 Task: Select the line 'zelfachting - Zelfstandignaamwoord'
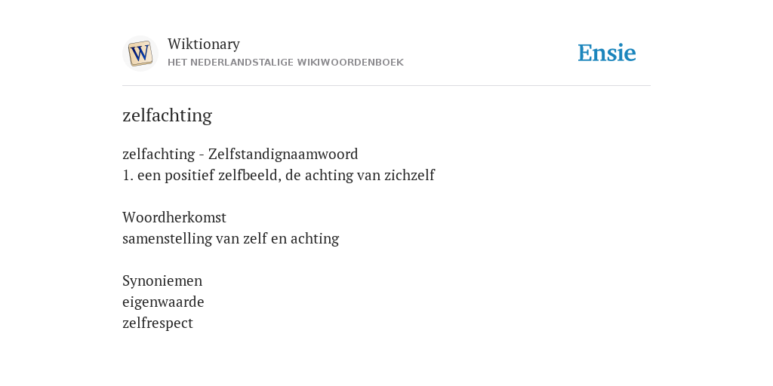pos(240,154)
